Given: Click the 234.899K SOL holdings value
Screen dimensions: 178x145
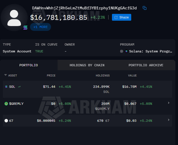Looking at the screenshot, I should (101, 87).
